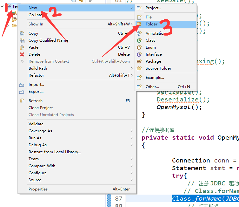The image size is (239, 207).
Task: Expand the Configure submenu arrow
Action: 132,173
